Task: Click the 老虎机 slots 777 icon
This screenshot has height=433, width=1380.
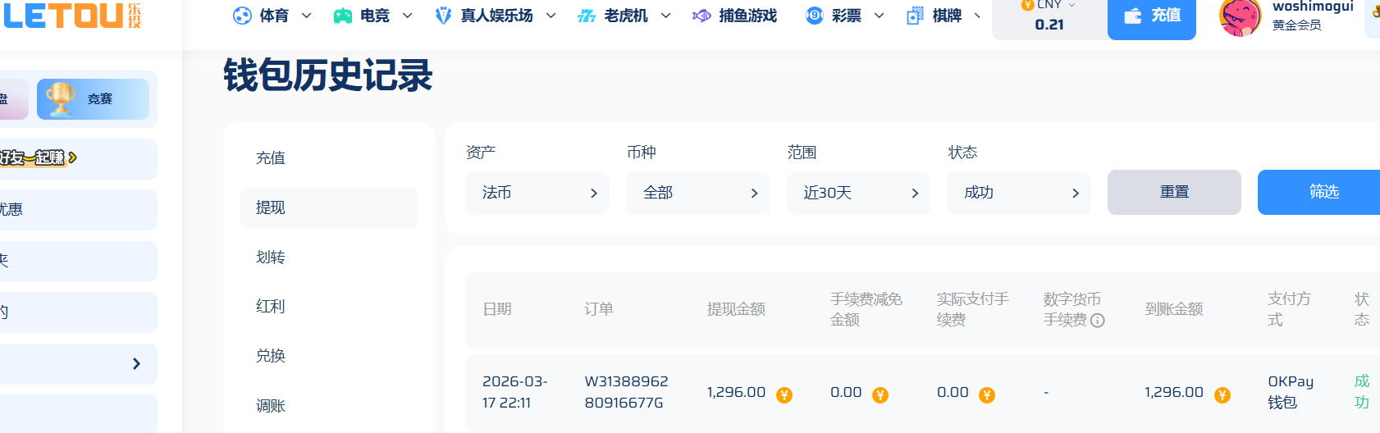Action: click(587, 16)
